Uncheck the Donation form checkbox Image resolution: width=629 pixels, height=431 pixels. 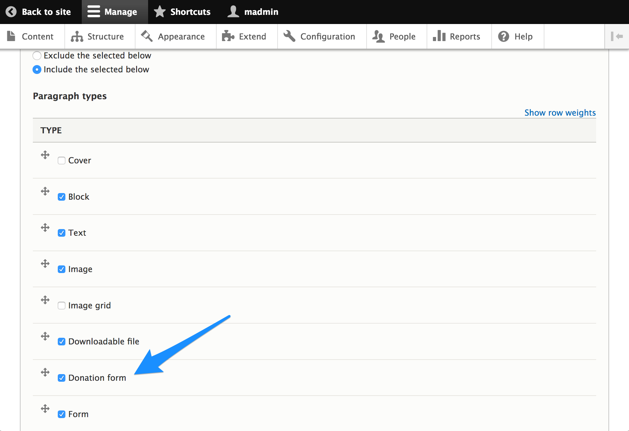point(62,378)
